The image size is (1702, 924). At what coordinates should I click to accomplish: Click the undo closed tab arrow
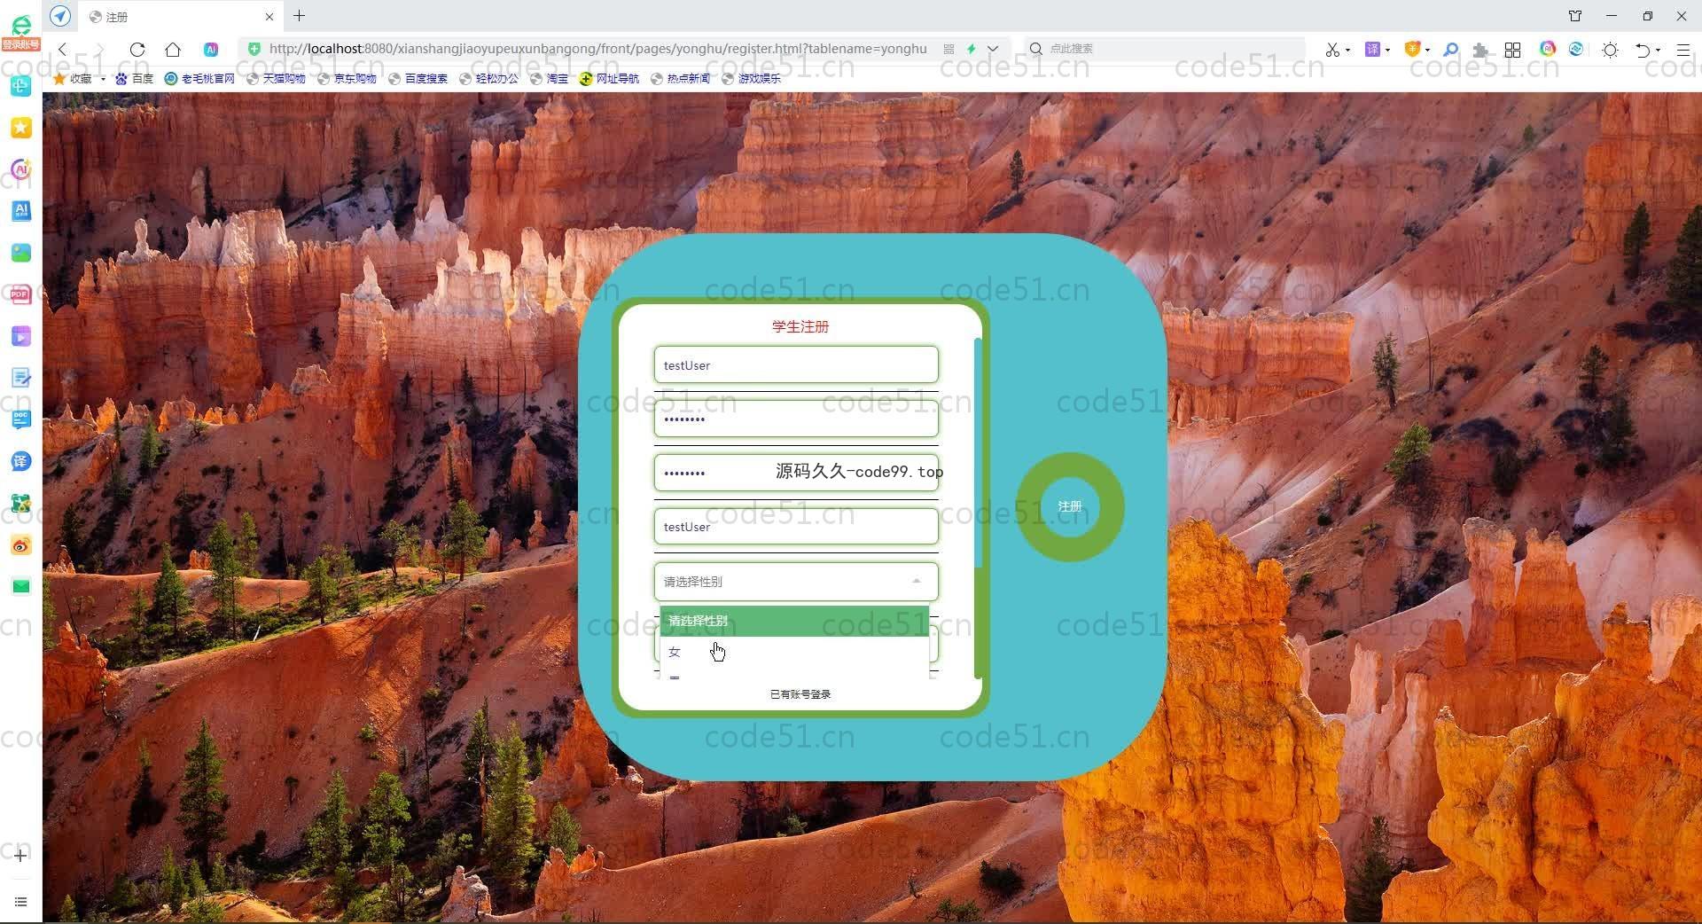click(1643, 50)
